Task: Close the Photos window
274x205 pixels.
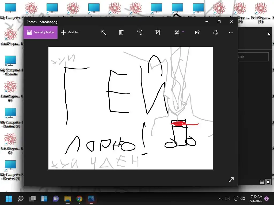Action: pyautogui.click(x=231, y=22)
